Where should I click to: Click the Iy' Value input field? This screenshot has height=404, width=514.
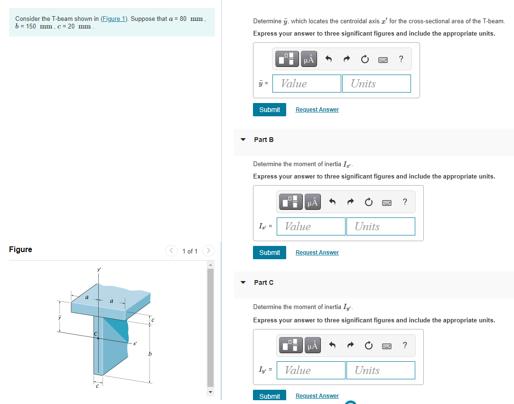[311, 370]
